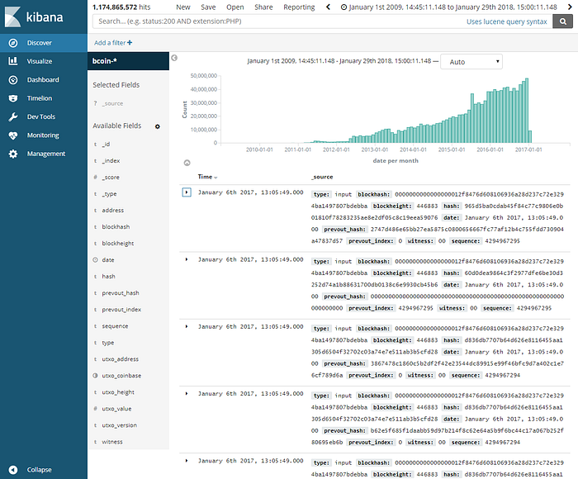Expand the third January 6th document row

pyautogui.click(x=187, y=326)
